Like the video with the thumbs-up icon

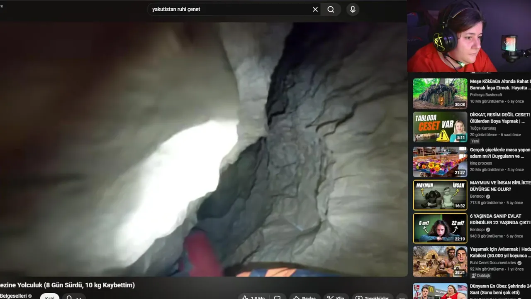[253, 297]
